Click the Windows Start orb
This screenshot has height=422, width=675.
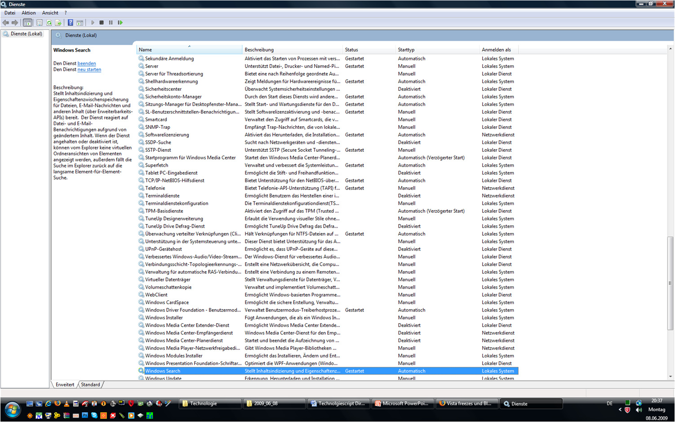pyautogui.click(x=13, y=409)
